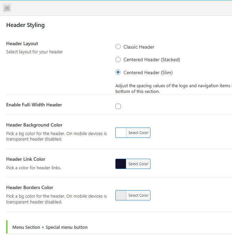
Task: Click the Header Layout option label
Action: (x=22, y=43)
